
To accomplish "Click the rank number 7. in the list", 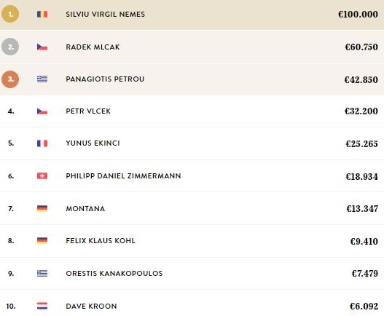I will (11, 208).
